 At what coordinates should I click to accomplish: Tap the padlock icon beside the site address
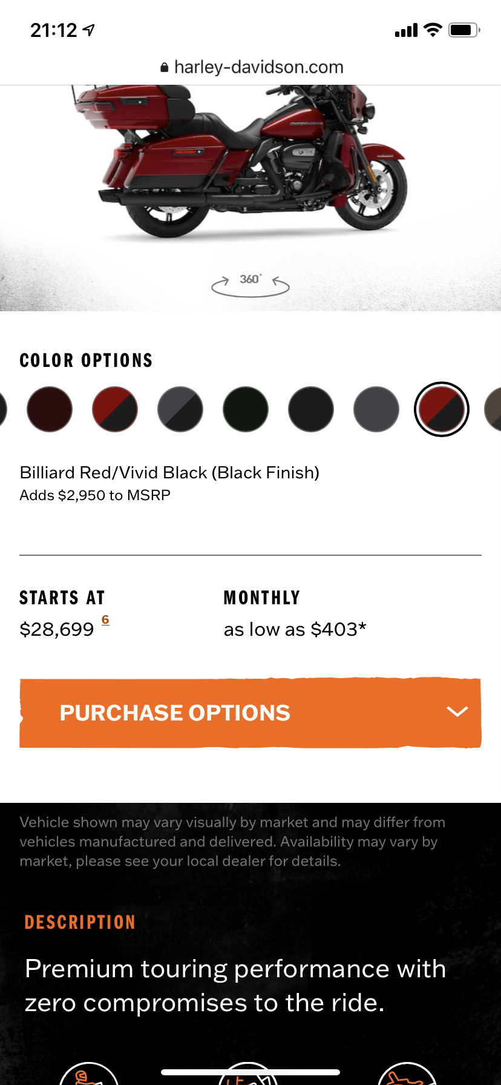pyautogui.click(x=164, y=68)
